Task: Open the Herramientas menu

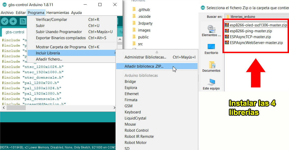Action: click(58, 12)
